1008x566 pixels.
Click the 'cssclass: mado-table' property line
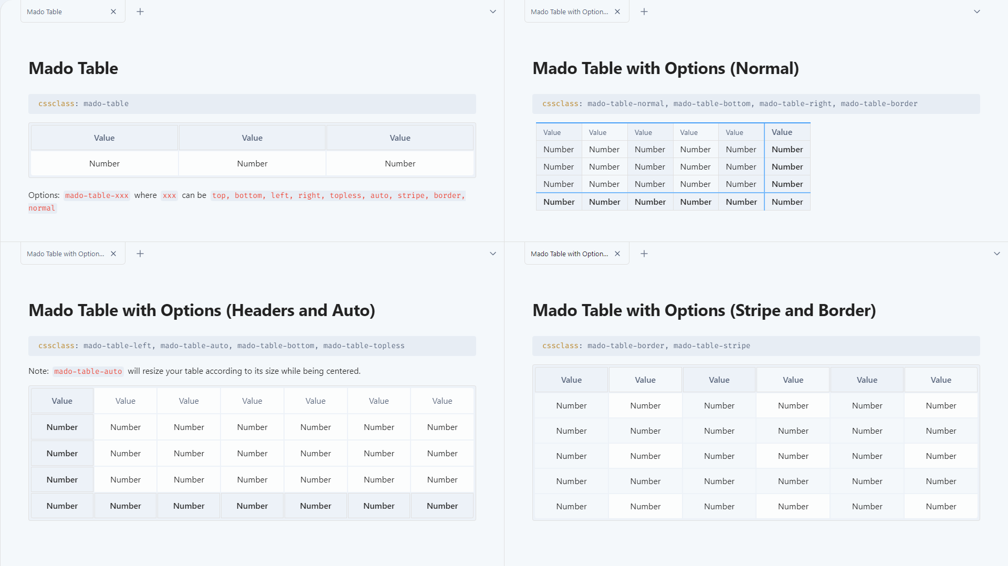(84, 103)
